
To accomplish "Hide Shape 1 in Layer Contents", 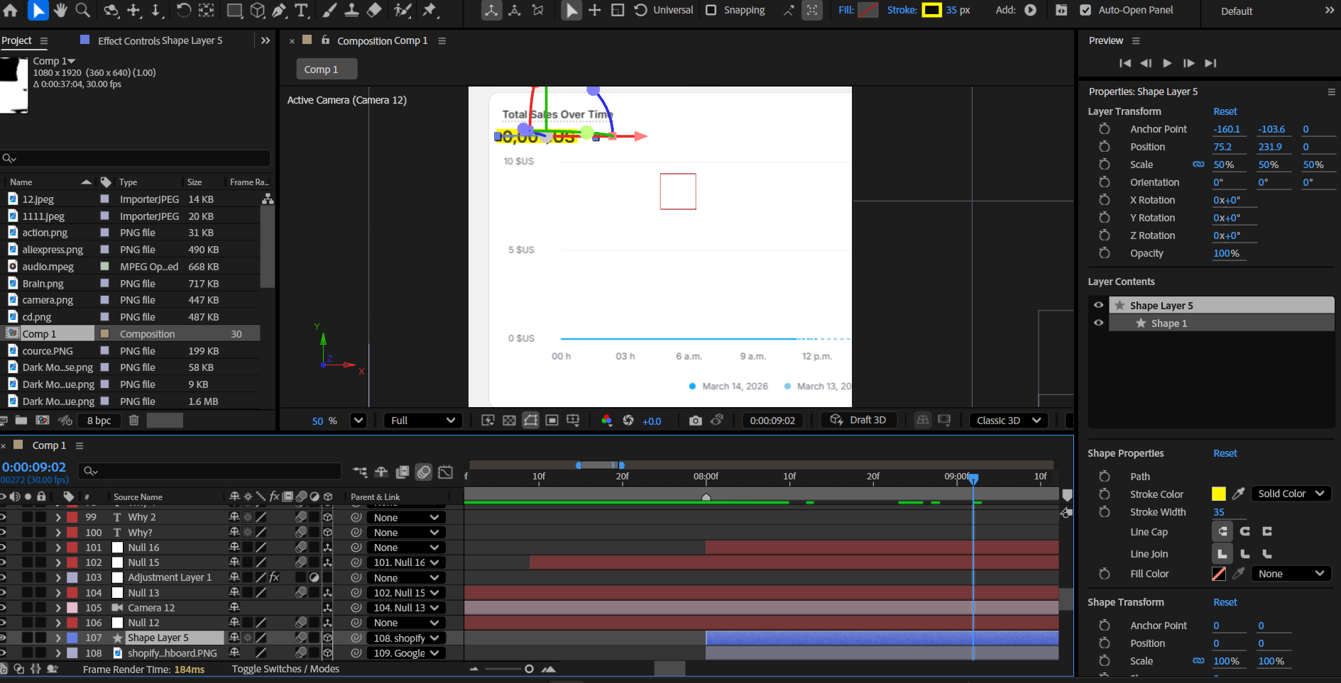I will click(x=1098, y=323).
